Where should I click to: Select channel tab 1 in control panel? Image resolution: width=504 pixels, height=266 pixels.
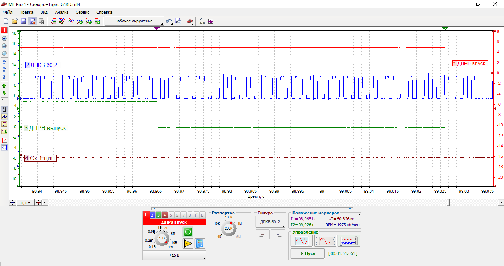click(146, 215)
